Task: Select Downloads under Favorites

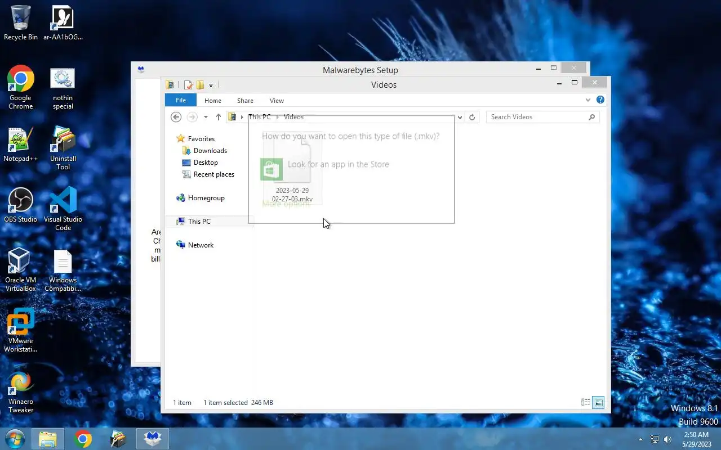Action: [210, 151]
